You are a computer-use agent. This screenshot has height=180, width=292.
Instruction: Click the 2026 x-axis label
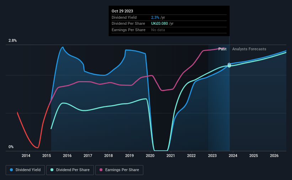tap(274, 156)
